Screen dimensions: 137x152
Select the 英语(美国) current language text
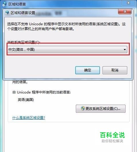tap(26, 100)
